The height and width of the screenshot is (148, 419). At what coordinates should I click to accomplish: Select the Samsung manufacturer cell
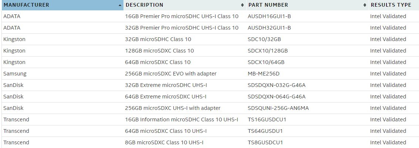point(15,74)
